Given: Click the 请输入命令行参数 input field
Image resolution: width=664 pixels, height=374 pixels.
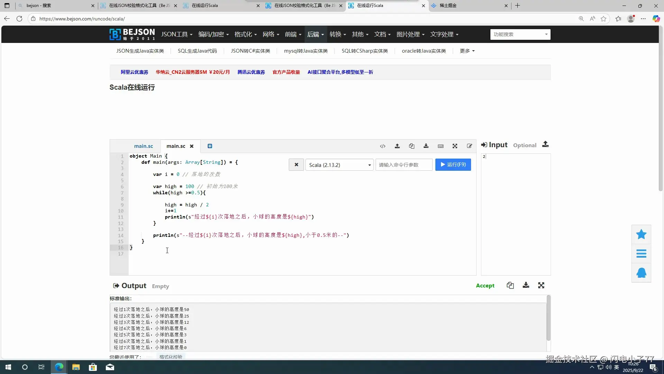Looking at the screenshot, I should [x=404, y=165].
